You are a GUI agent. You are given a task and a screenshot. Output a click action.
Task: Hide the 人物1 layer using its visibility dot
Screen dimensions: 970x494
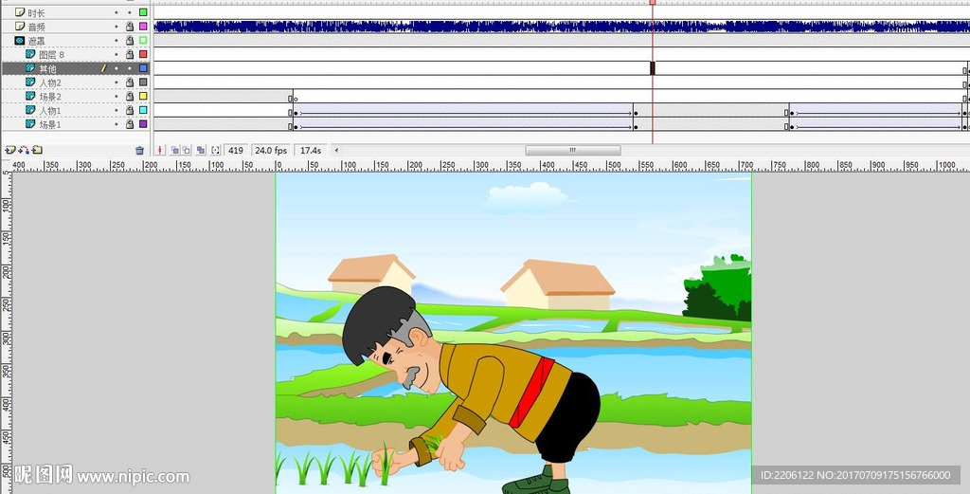point(117,110)
